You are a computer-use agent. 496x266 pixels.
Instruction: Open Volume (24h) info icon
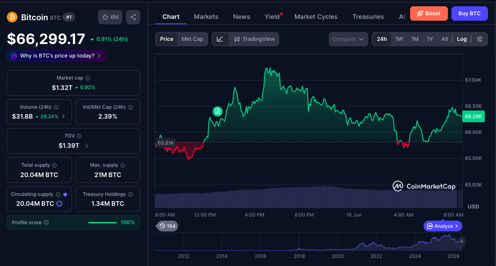click(56, 107)
